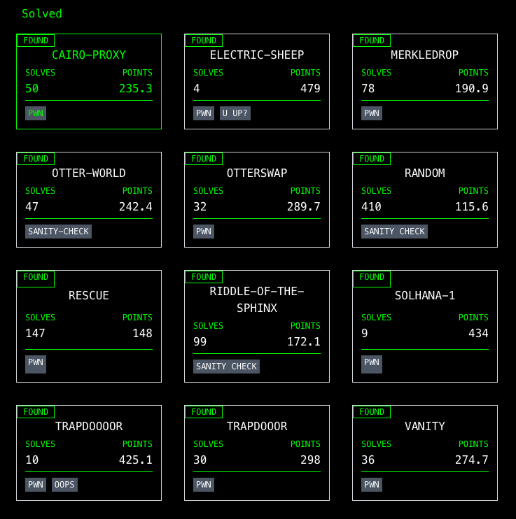
Task: Click the U UP? tag on ELECTRIC-SHEEP
Action: [x=235, y=113]
